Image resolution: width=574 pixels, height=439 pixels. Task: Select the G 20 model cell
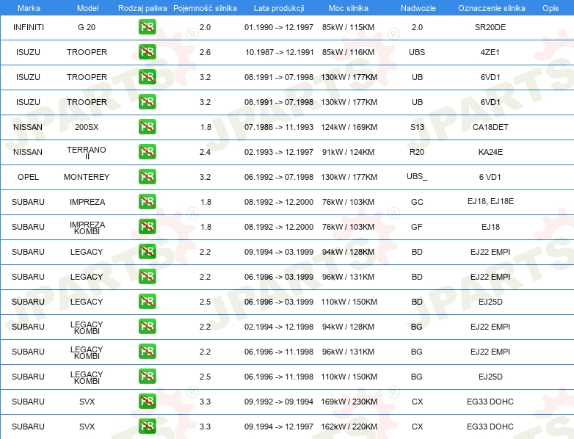(x=87, y=27)
